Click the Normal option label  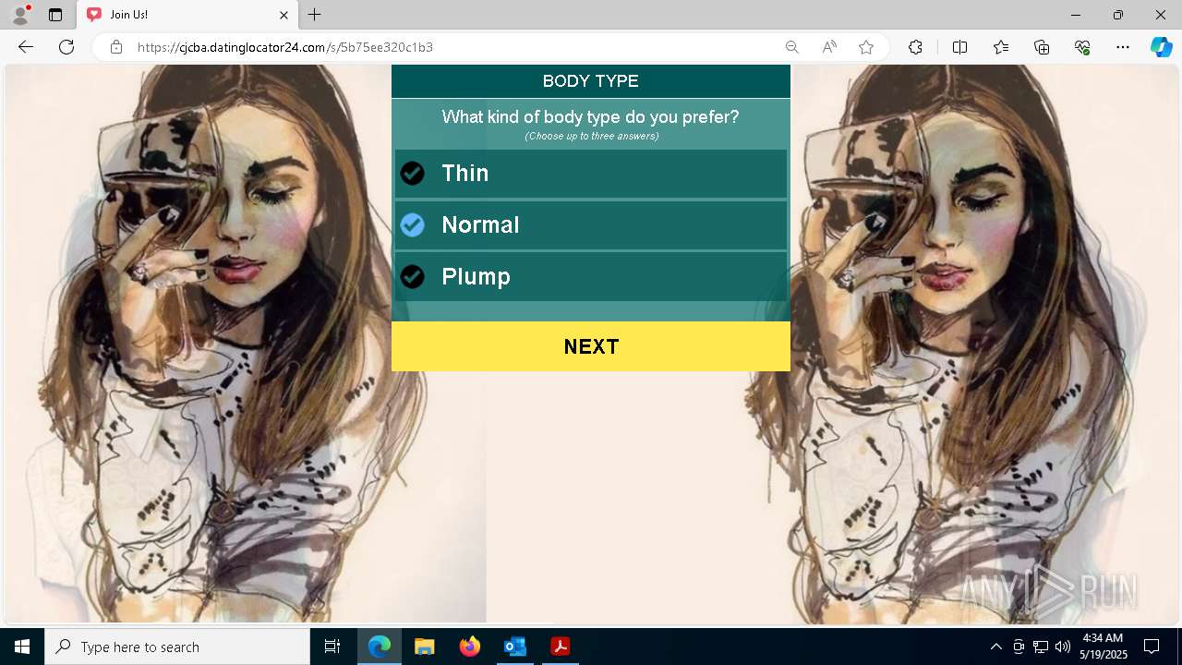coord(480,225)
